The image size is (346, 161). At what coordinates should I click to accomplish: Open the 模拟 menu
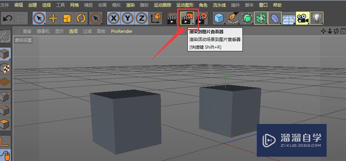pos(116,5)
